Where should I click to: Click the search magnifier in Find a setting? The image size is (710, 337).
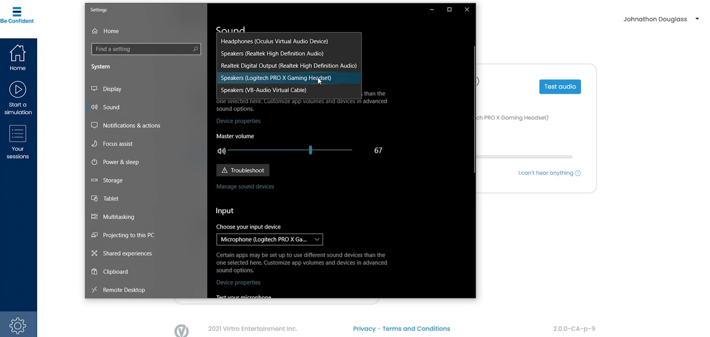point(195,49)
